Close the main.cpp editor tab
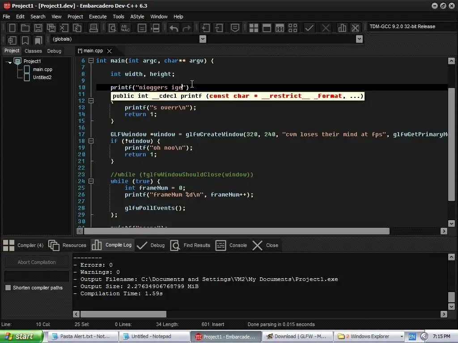 (109, 51)
